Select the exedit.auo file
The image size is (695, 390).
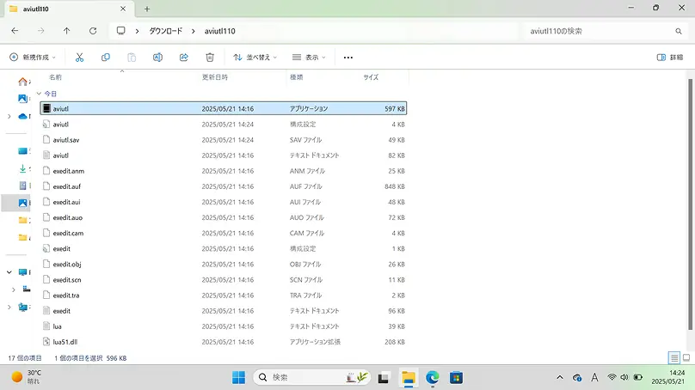[x=224, y=217]
